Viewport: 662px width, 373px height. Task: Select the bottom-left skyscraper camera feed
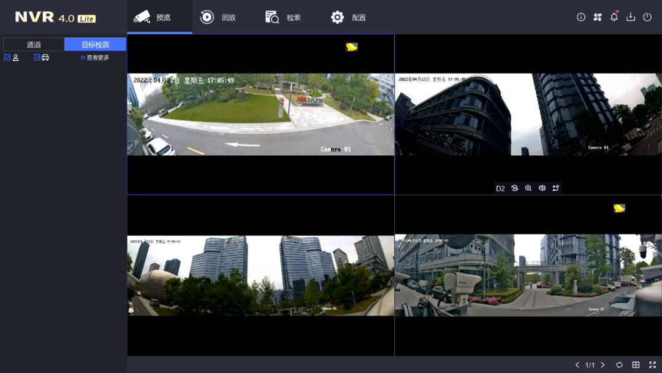[261, 275]
